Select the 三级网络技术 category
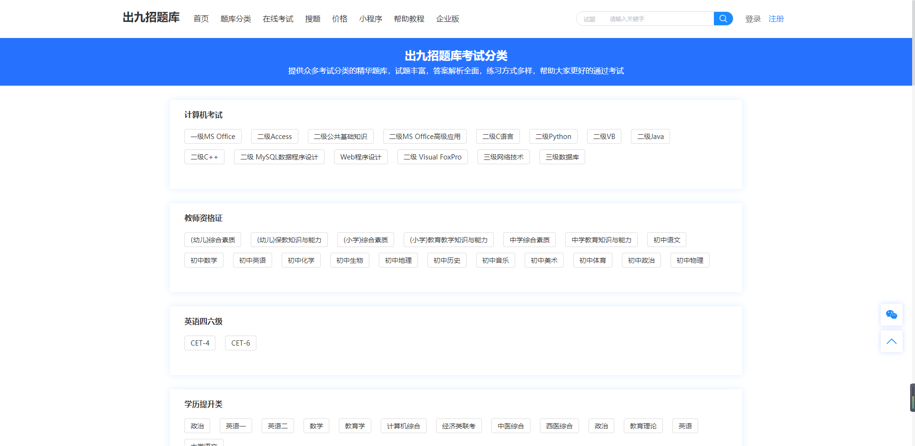 click(504, 157)
